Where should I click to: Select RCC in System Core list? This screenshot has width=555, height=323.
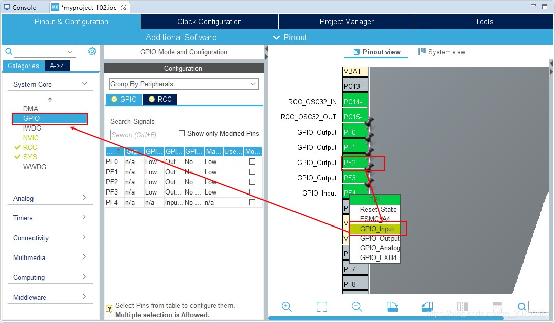[30, 147]
